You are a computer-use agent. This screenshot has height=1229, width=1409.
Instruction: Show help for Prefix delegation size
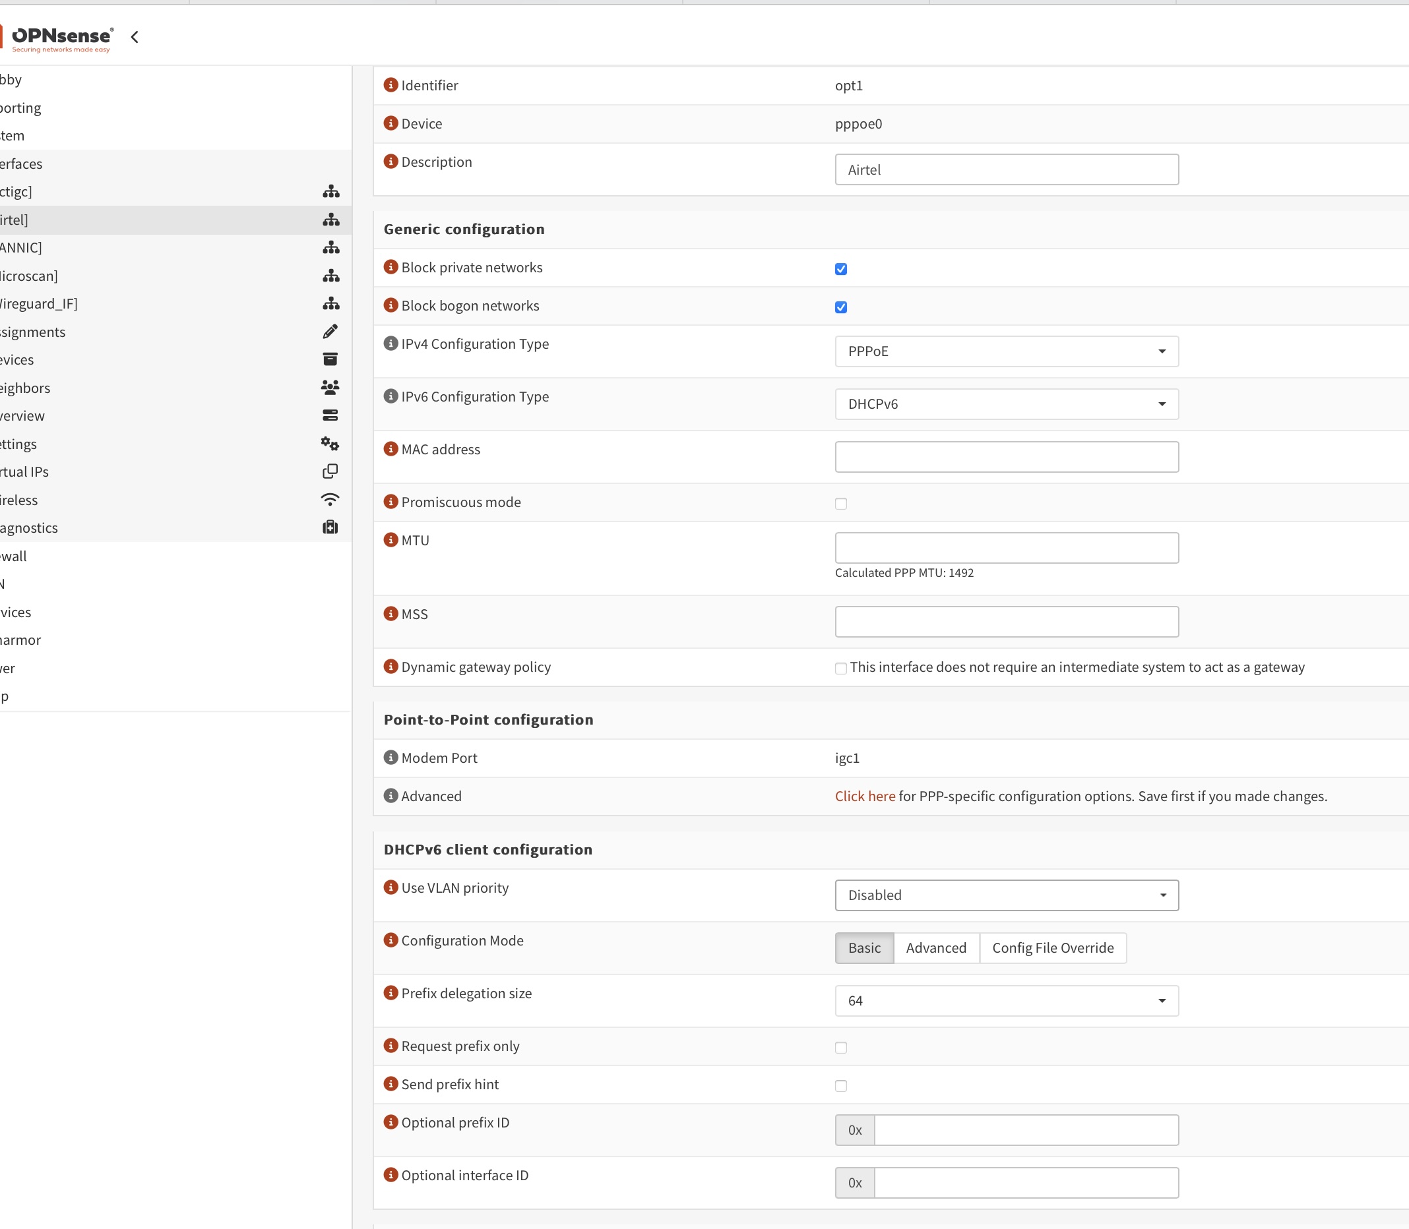point(391,993)
